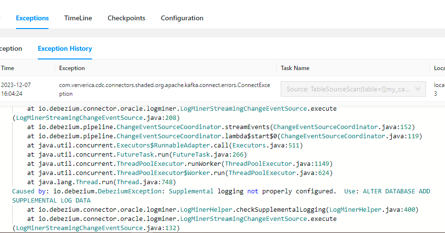Click ChangeEventSourceCoordinator.java:152 reference
The width and height of the screenshot is (445, 233).
point(342,127)
